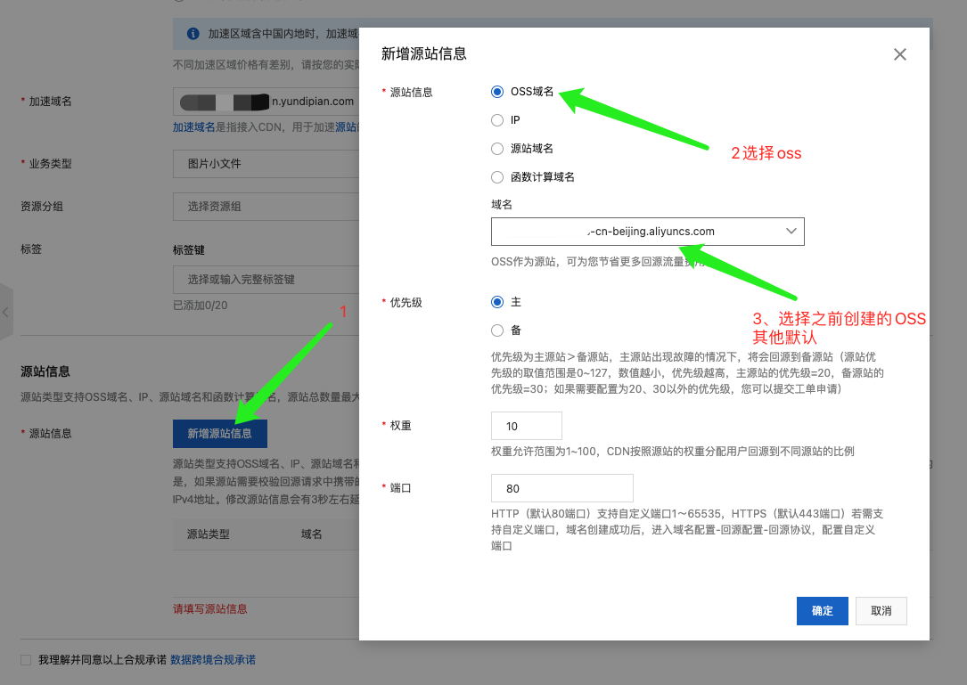
Task: Set priority to 备 radio button
Action: [497, 330]
